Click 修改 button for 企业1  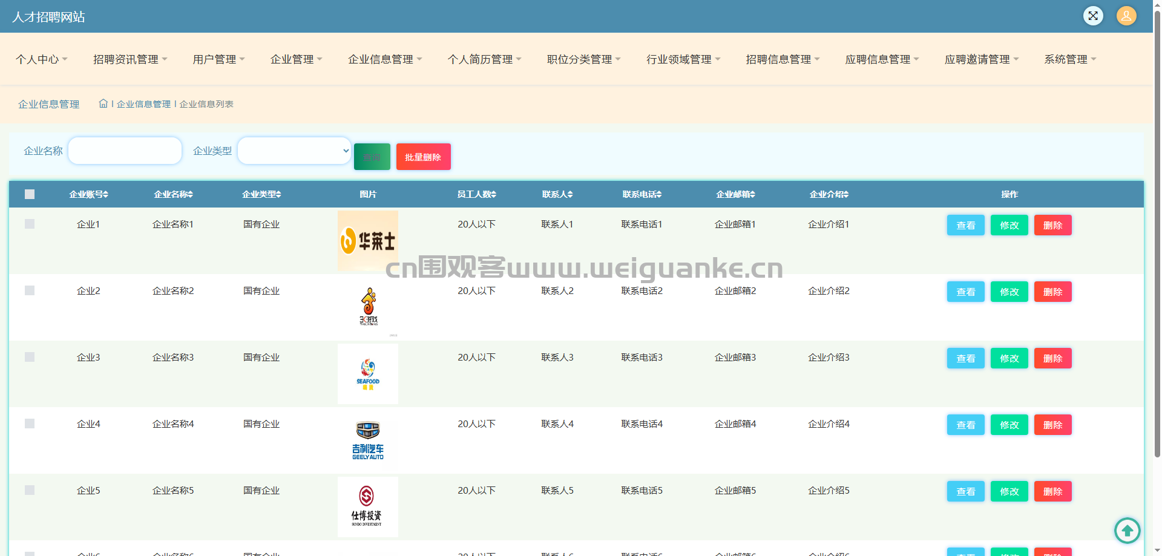click(1009, 225)
